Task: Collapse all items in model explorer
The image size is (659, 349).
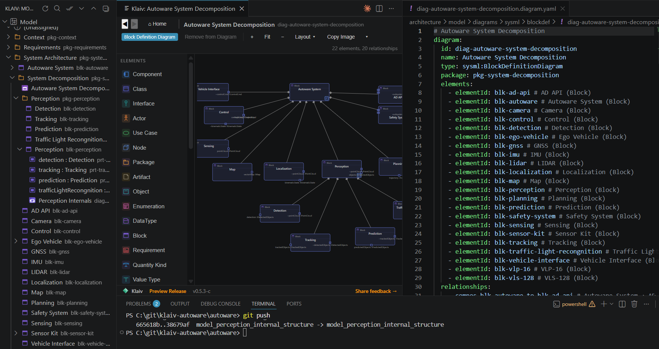Action: pos(106,8)
